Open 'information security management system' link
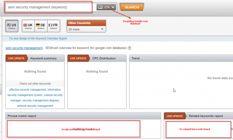This screenshot has width=233, height=140. tap(35, 92)
